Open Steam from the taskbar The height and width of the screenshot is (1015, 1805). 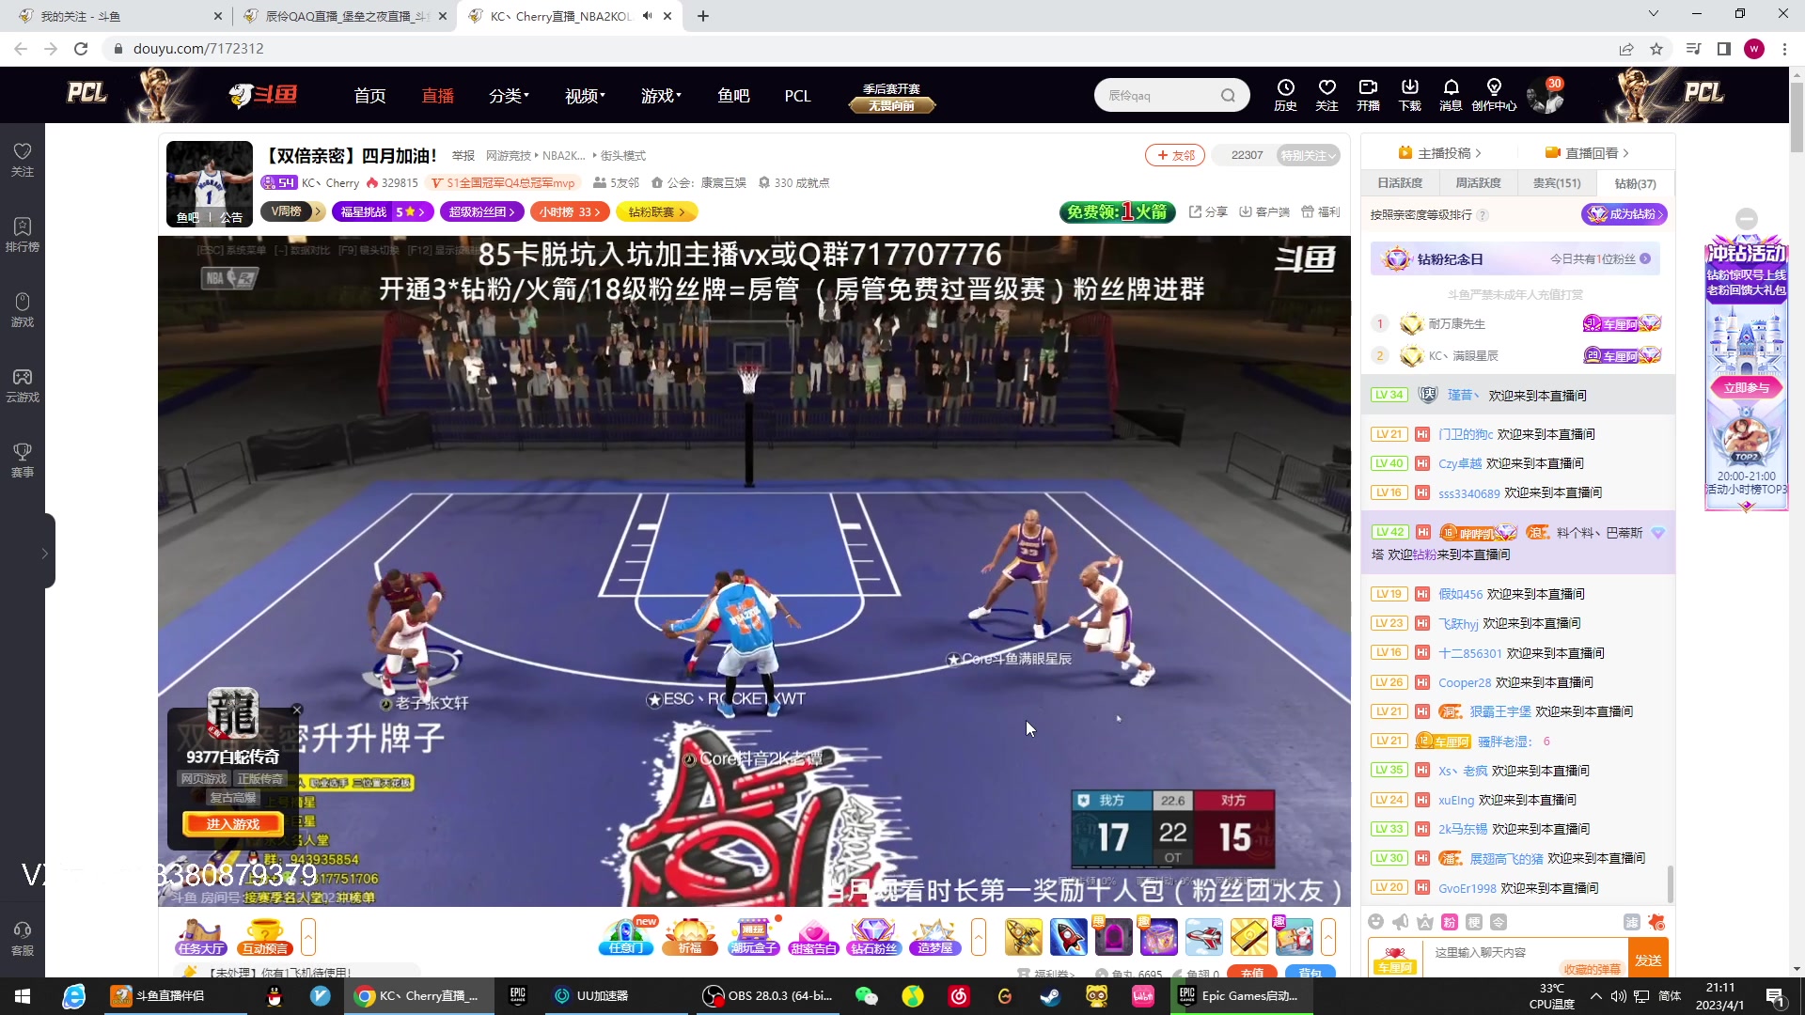[1050, 995]
